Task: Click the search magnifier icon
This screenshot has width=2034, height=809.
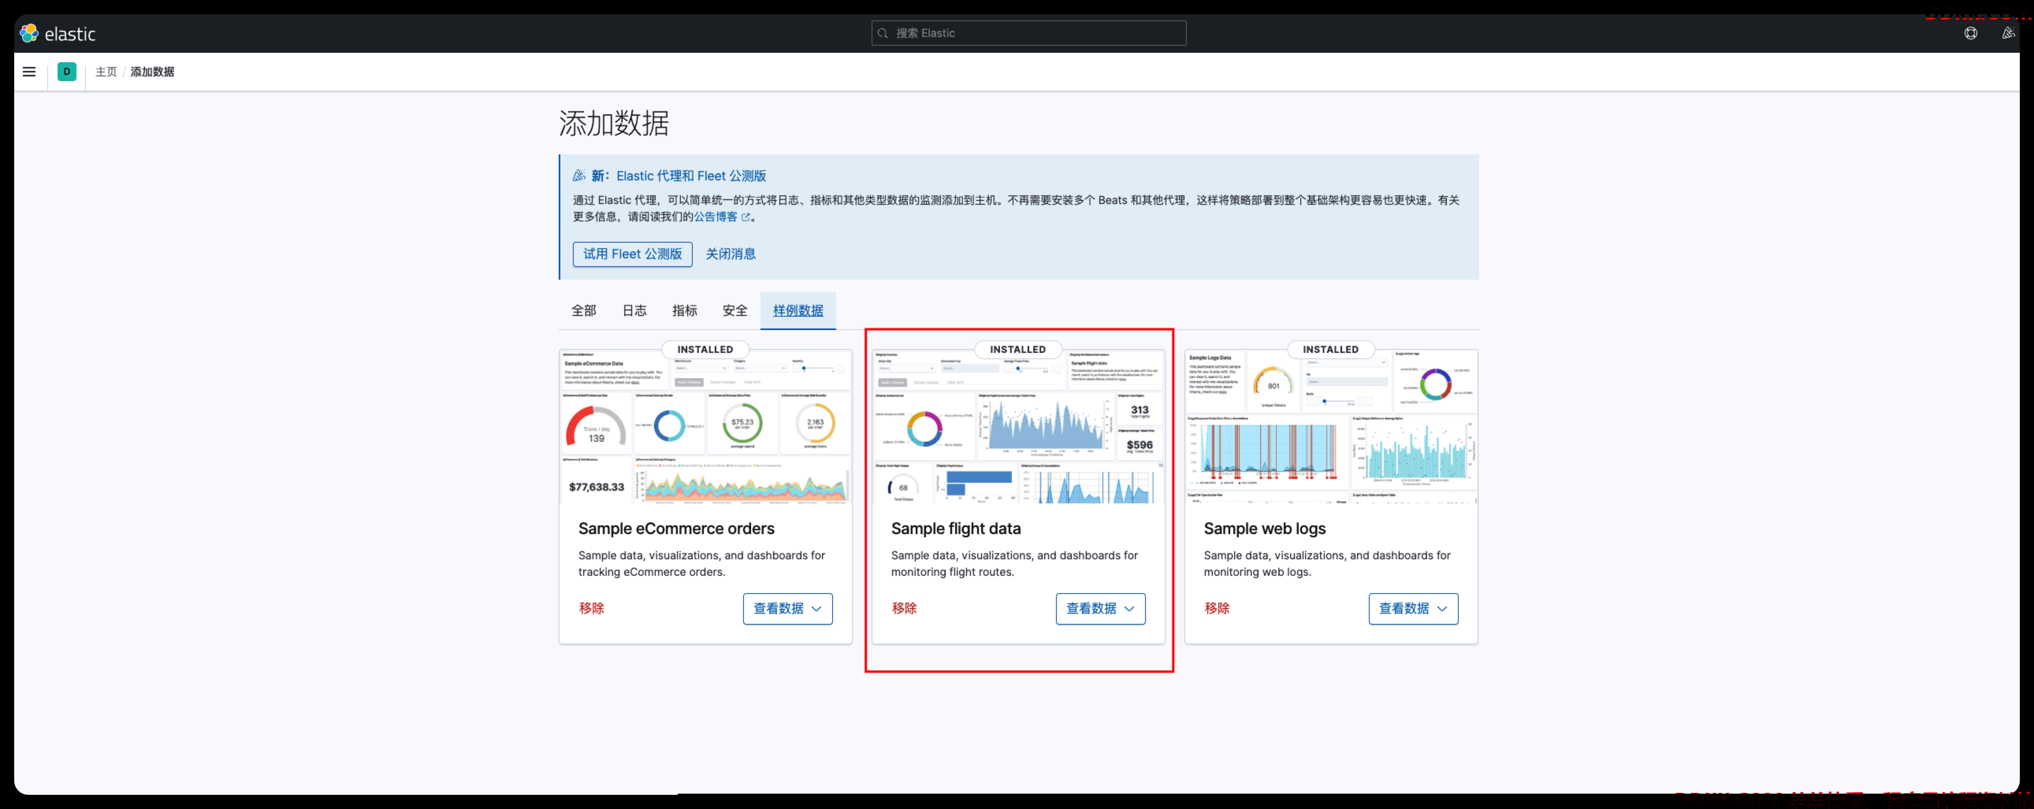Action: tap(883, 33)
